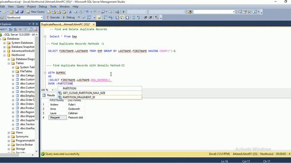Open the Activity Monitor icon
This screenshot has height=163, width=291.
coord(117,12)
